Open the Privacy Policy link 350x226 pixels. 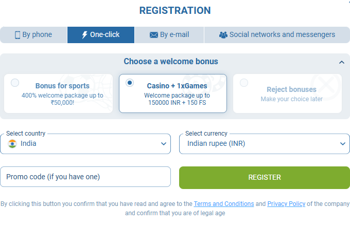286,204
